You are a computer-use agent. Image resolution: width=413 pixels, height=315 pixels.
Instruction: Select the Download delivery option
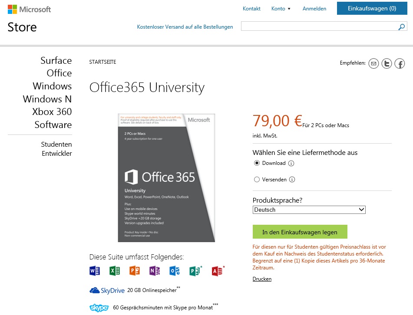tap(257, 163)
